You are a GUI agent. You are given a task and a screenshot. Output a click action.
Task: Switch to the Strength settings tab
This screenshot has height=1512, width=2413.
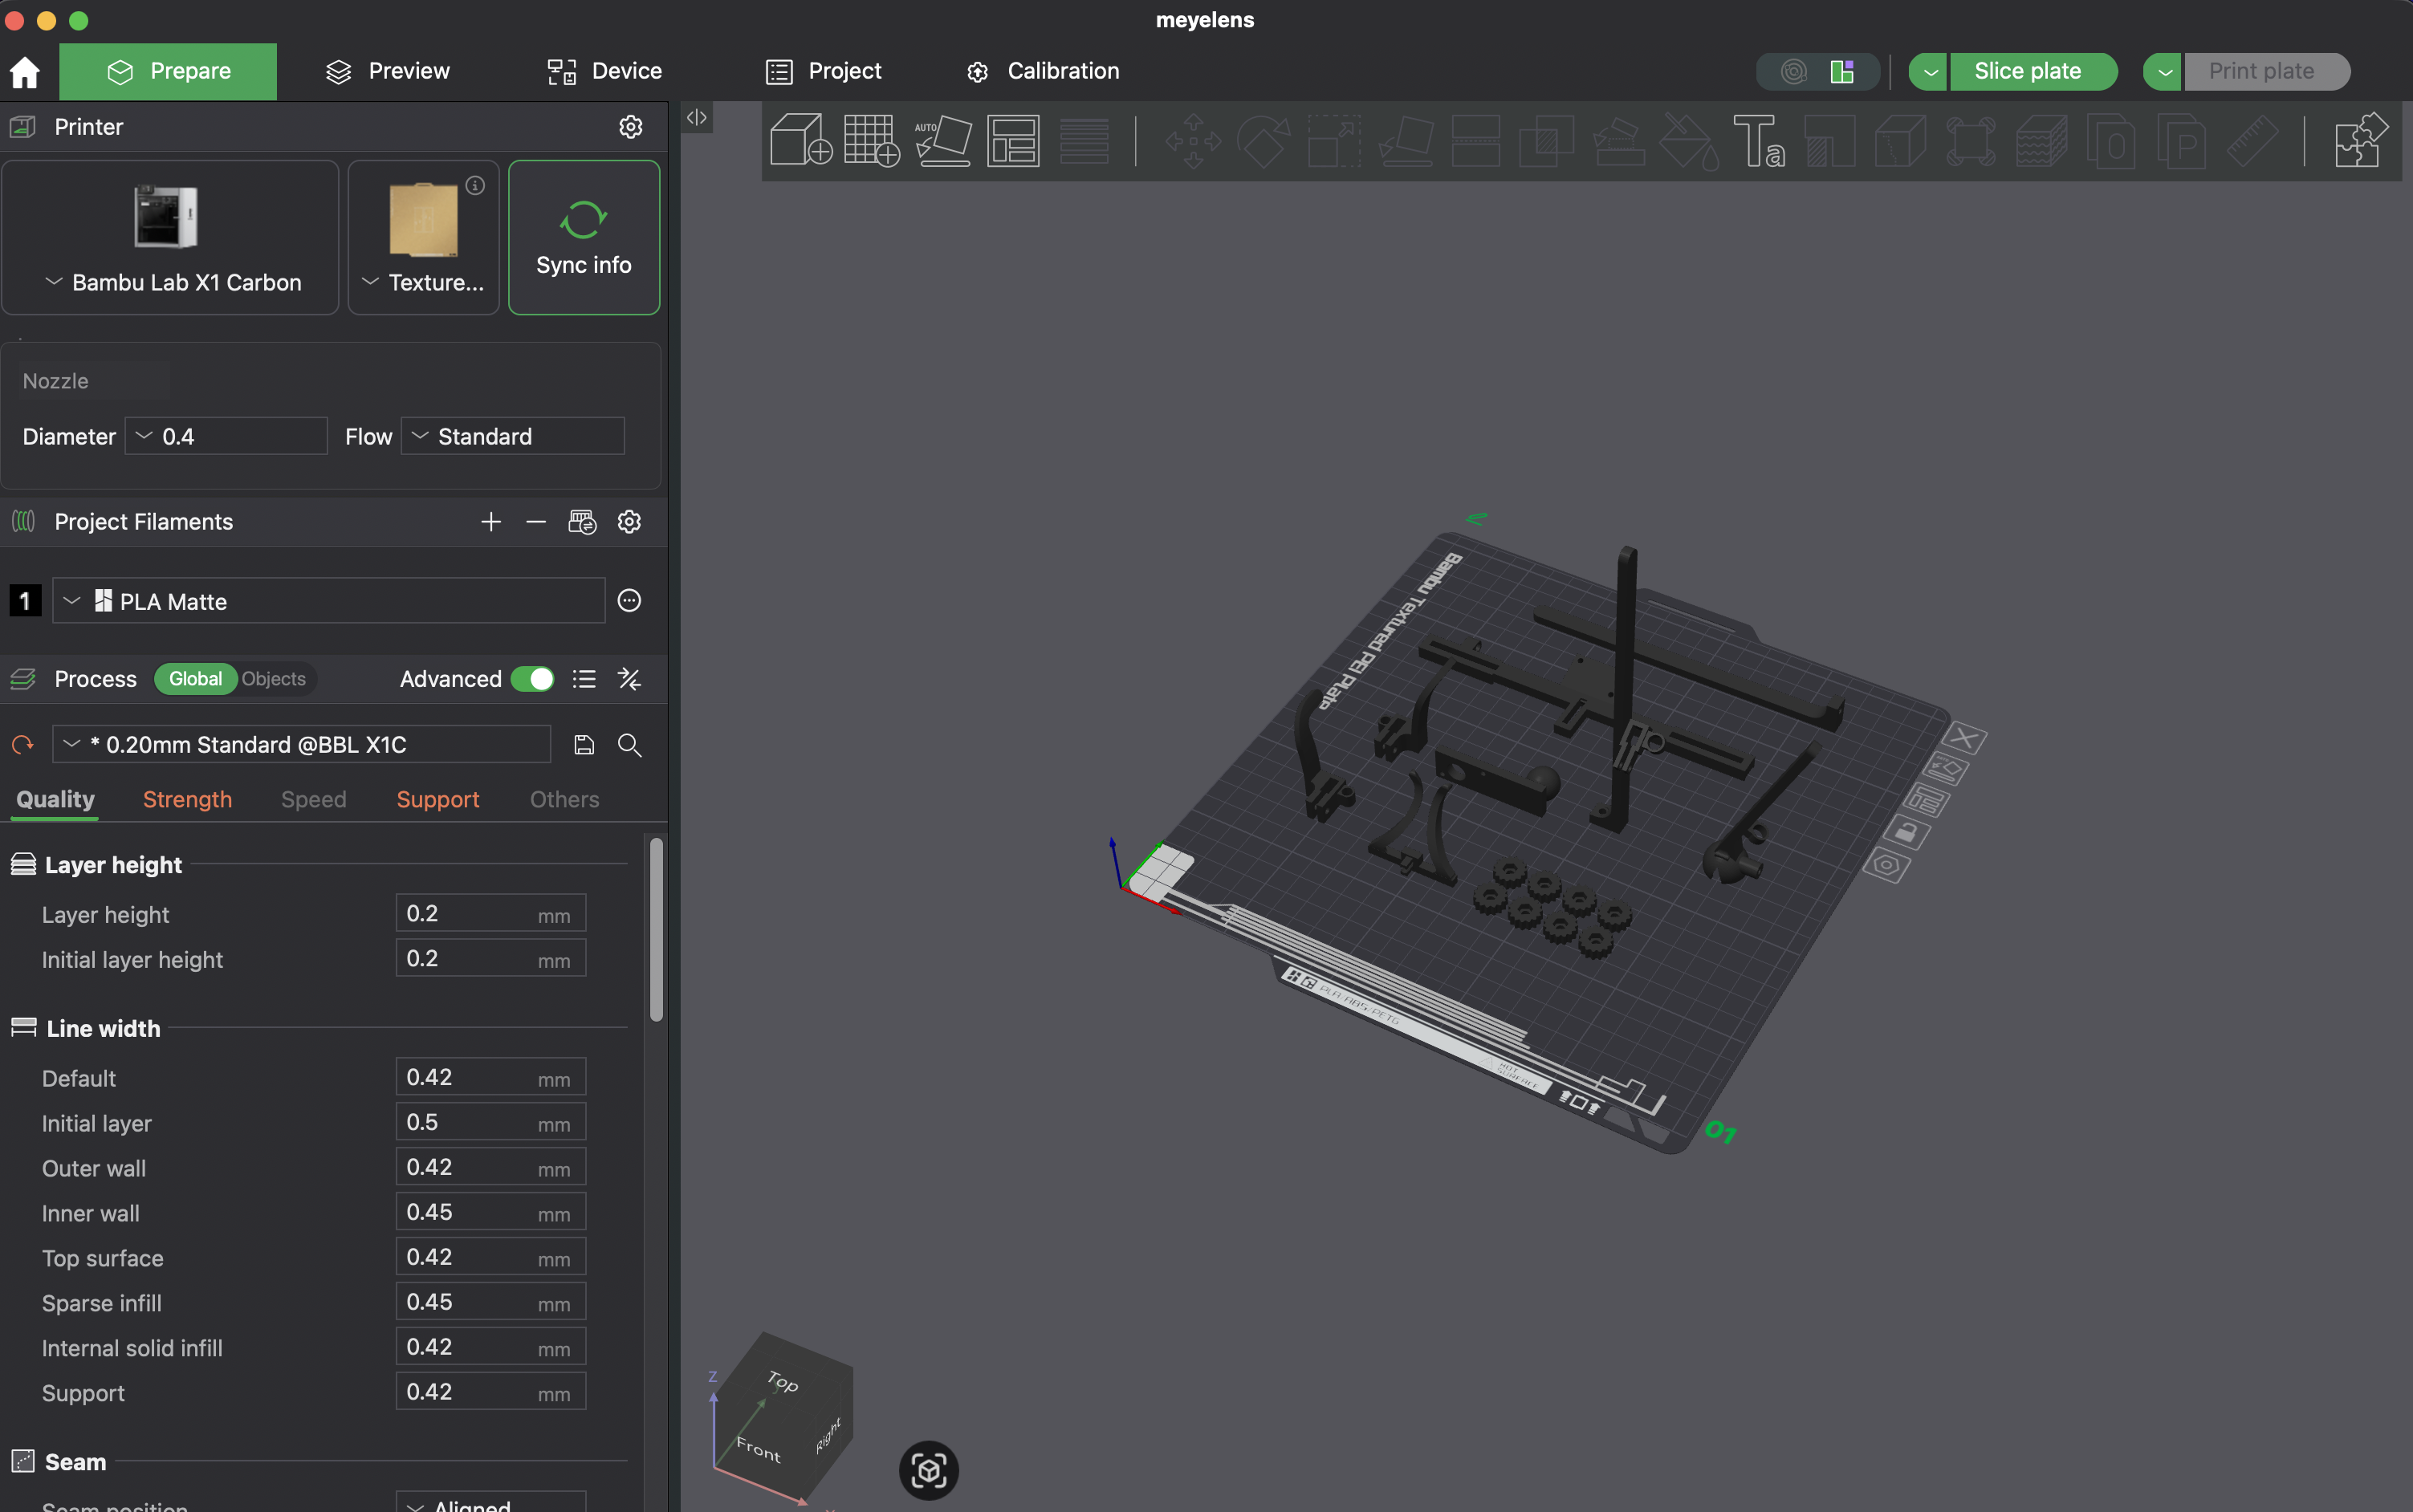coord(187,799)
